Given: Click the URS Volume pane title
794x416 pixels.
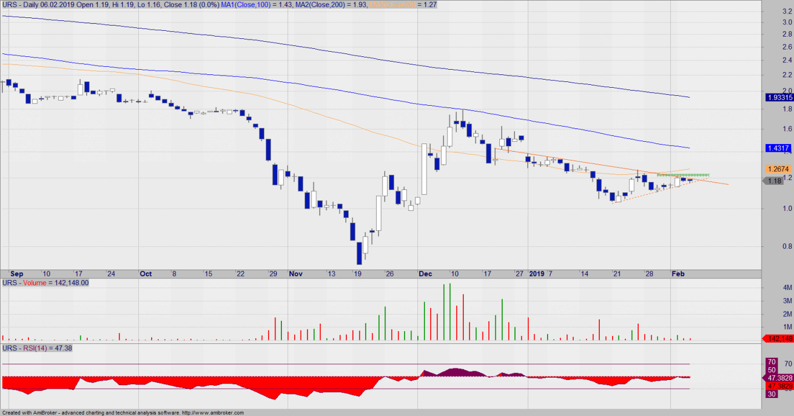Looking at the screenshot, I should tap(45, 283).
